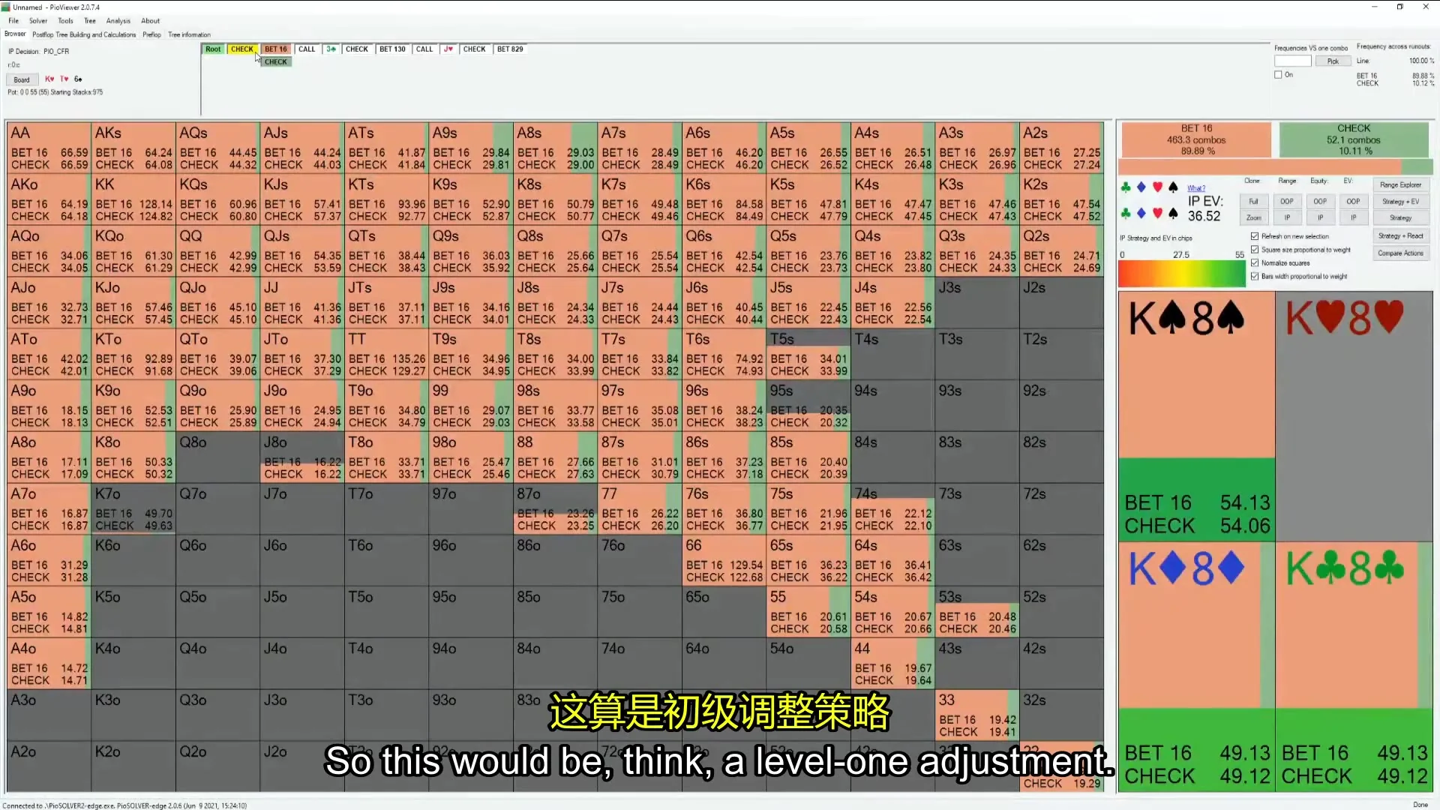Toggle Refresh on new selection checkbox
The image size is (1440, 810).
1255,236
